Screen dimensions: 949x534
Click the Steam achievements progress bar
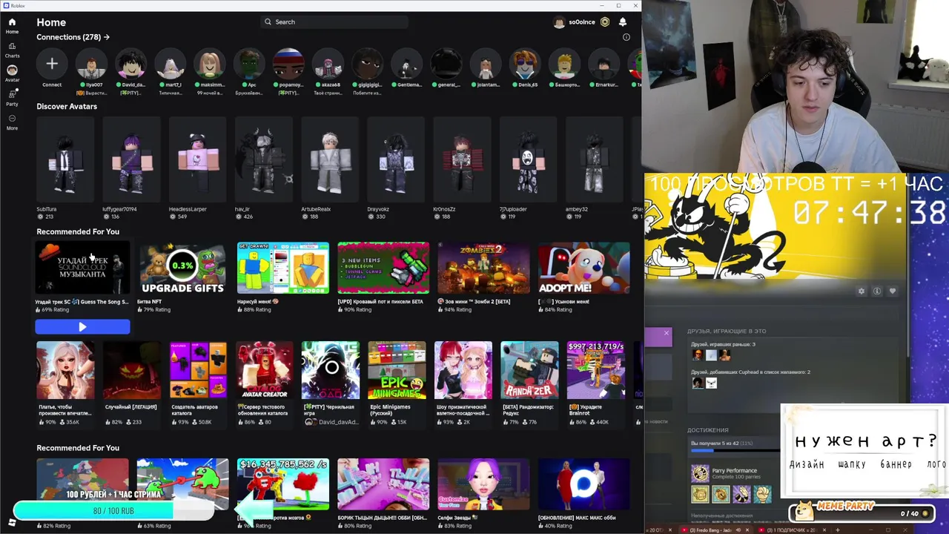tap(734, 449)
